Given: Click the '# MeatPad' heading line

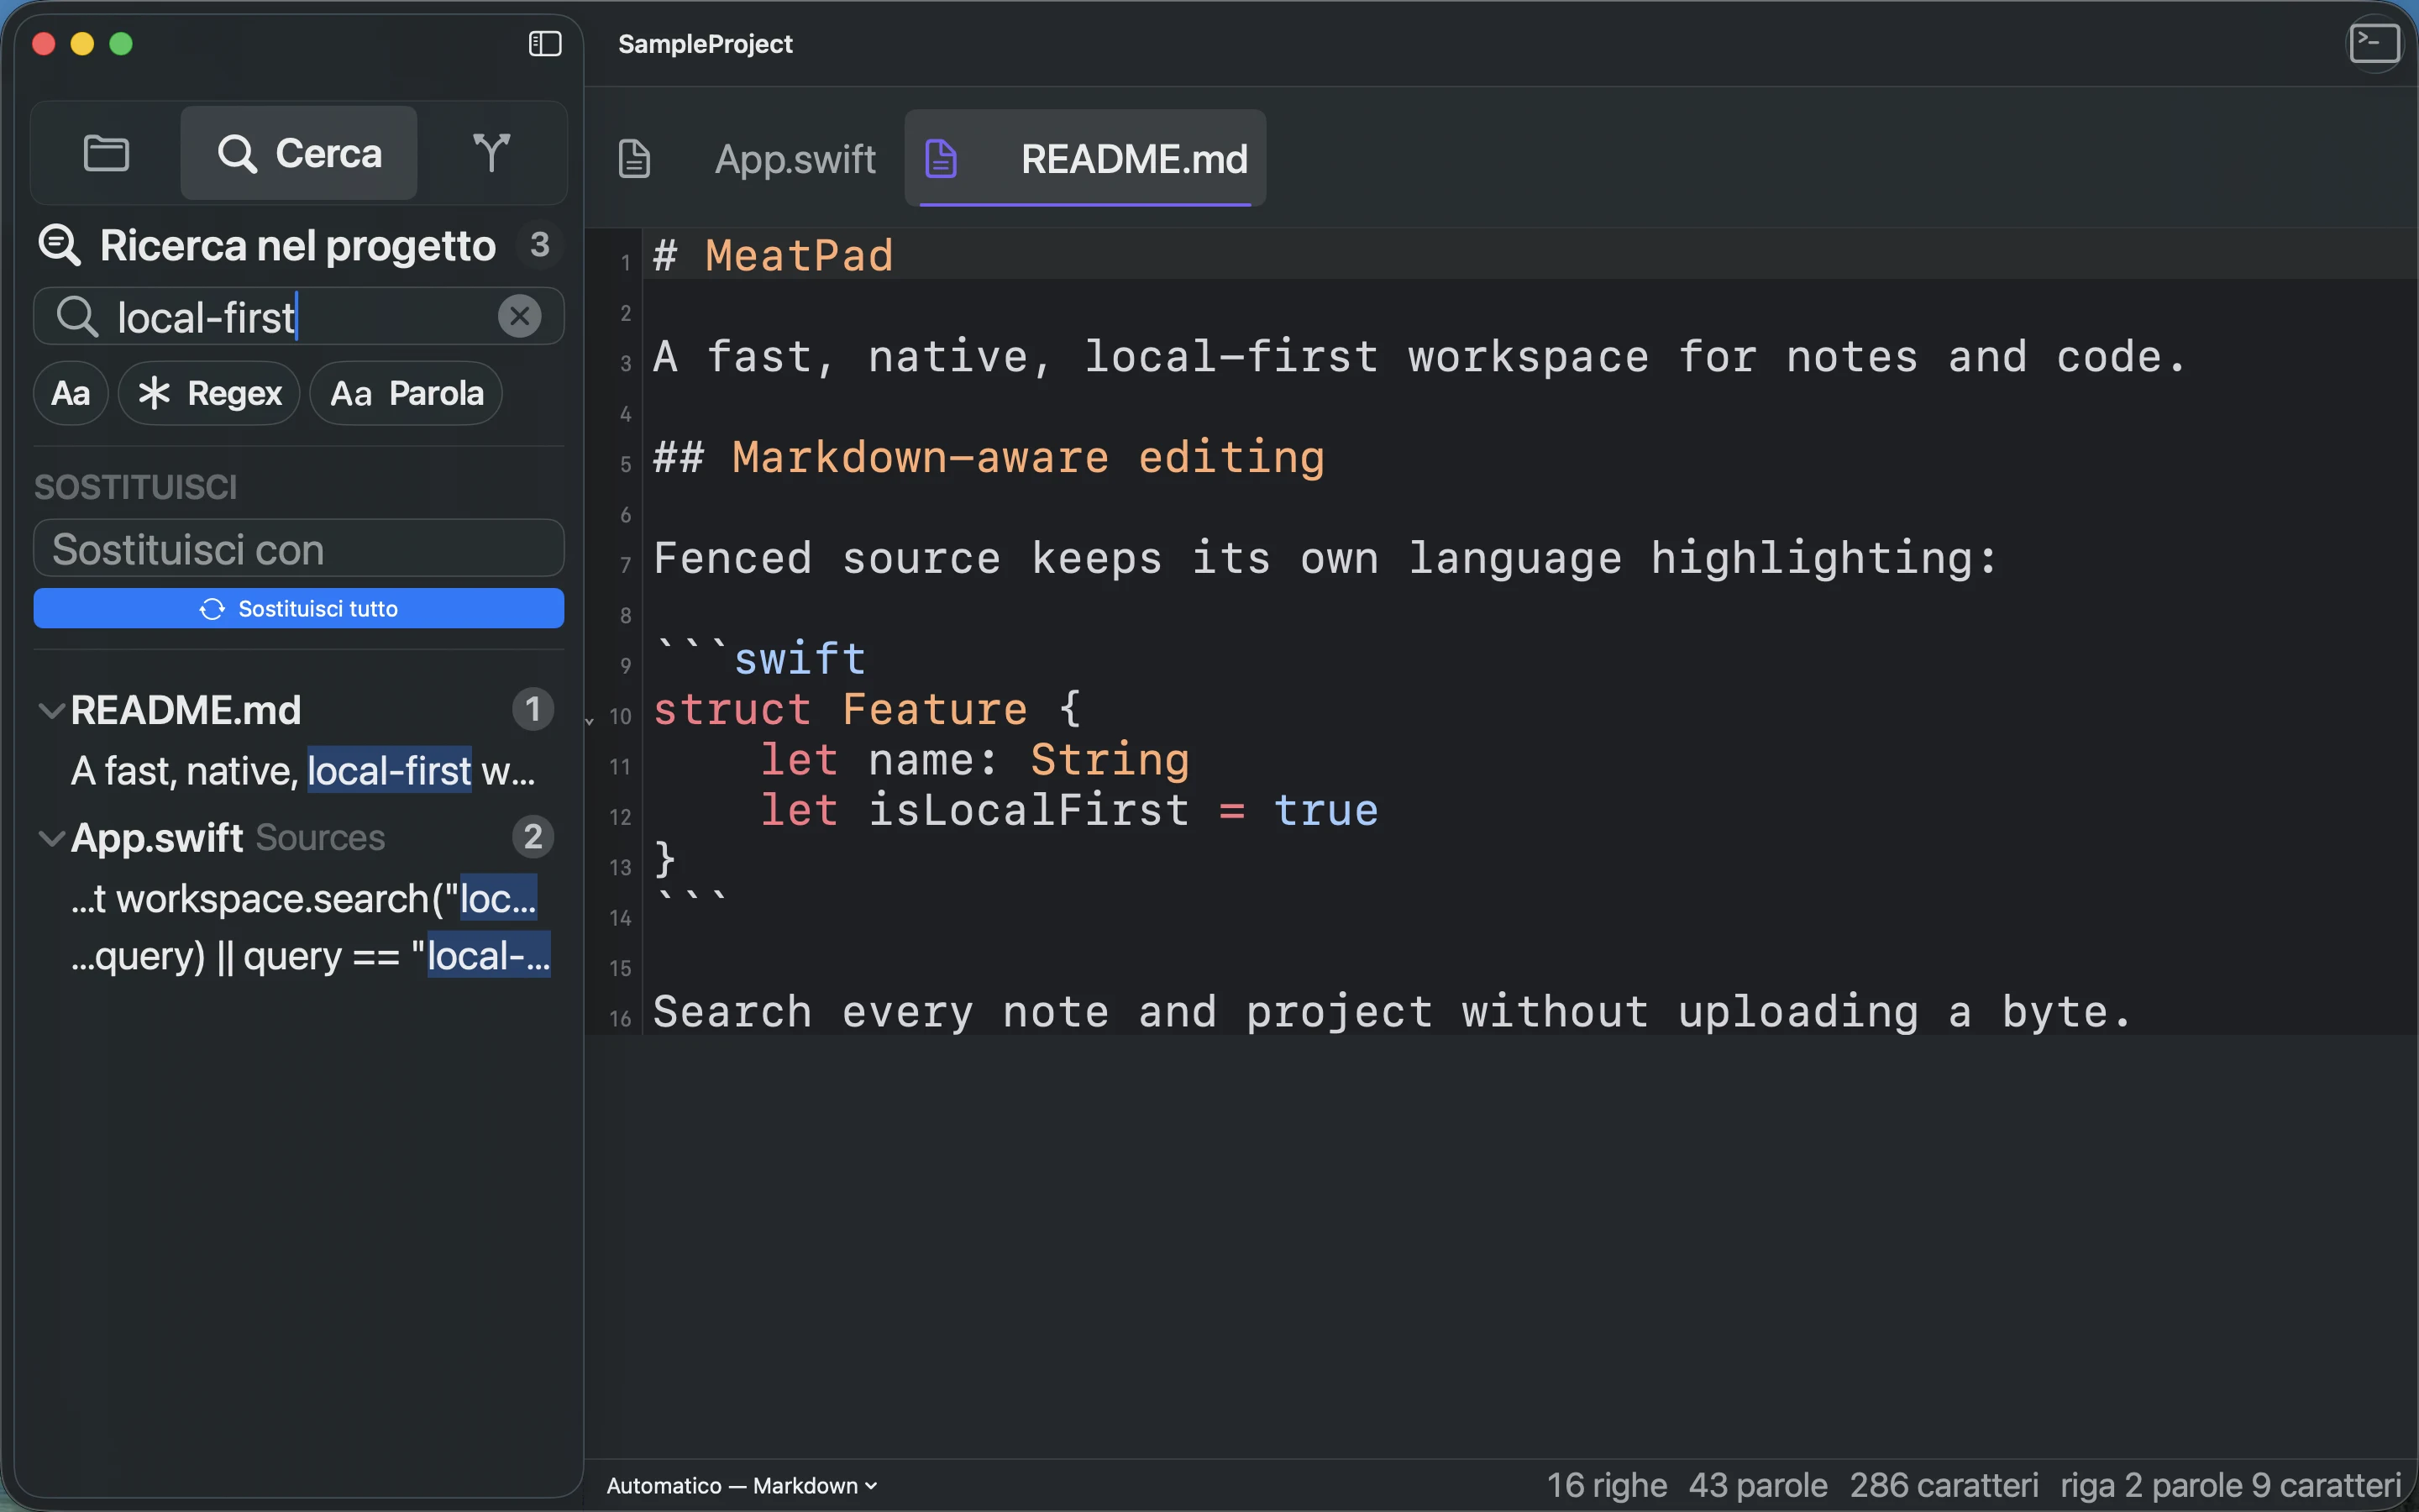Looking at the screenshot, I should pyautogui.click(x=773, y=256).
